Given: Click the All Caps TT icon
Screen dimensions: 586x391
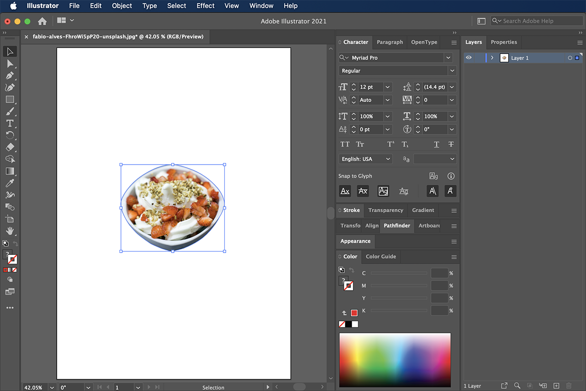Looking at the screenshot, I should 345,144.
